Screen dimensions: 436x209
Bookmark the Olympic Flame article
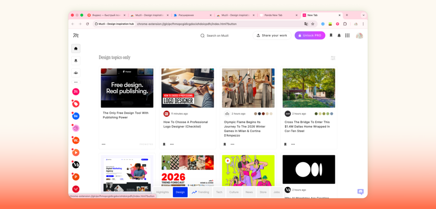(x=225, y=144)
